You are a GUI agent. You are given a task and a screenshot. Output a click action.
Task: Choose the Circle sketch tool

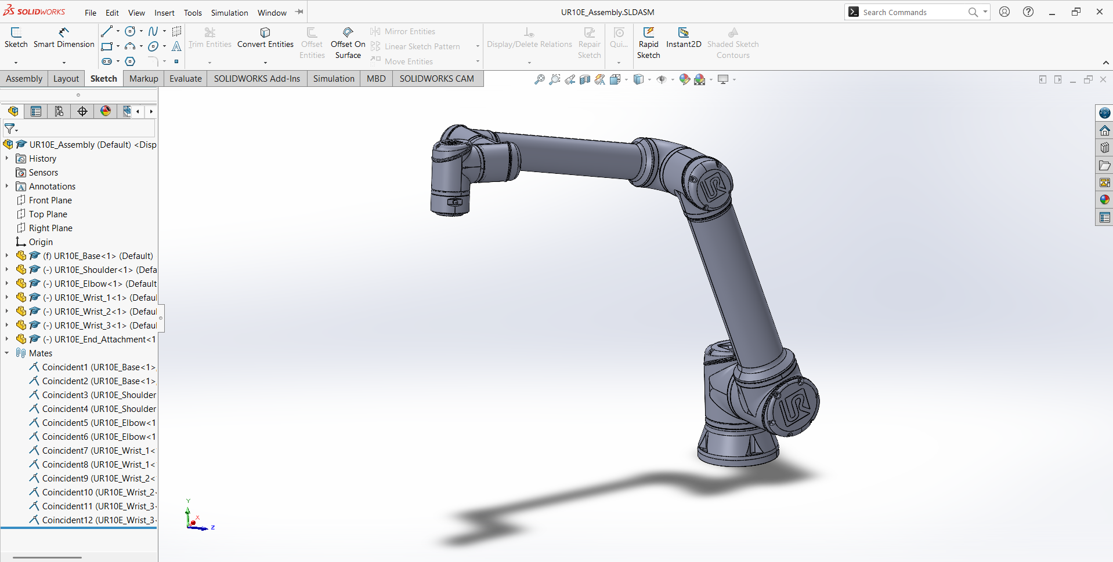pyautogui.click(x=131, y=31)
